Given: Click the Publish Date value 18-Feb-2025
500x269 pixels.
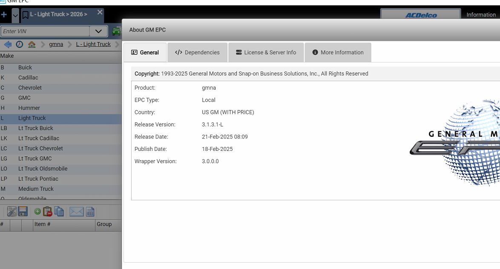Looking at the screenshot, I should pos(217,149).
